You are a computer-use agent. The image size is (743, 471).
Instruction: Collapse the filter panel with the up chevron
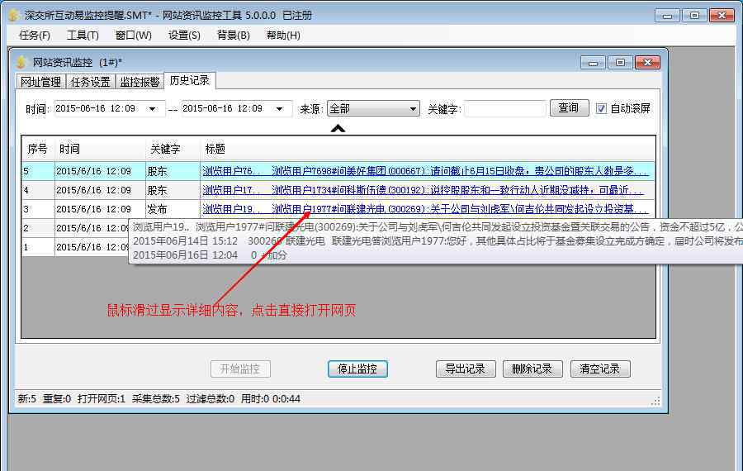[x=338, y=128]
